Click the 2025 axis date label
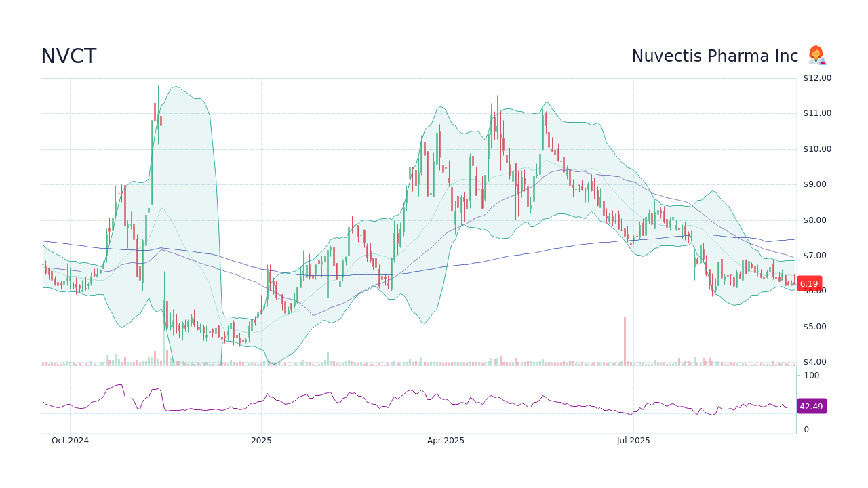Image resolution: width=868 pixels, height=488 pixels. coord(261,440)
